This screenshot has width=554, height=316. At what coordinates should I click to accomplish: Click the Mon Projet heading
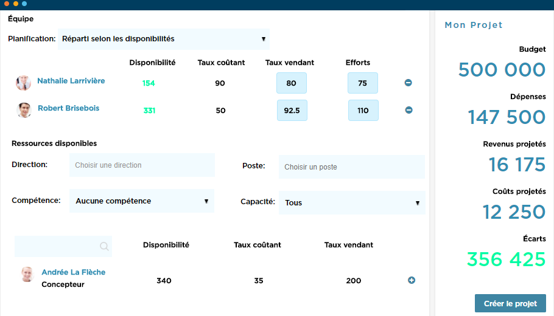point(474,25)
